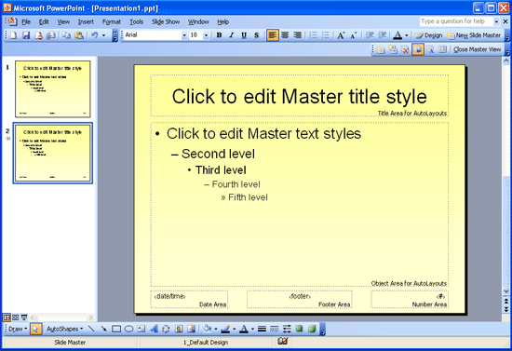
Task: Click the Rename Master icon
Action: (x=430, y=49)
